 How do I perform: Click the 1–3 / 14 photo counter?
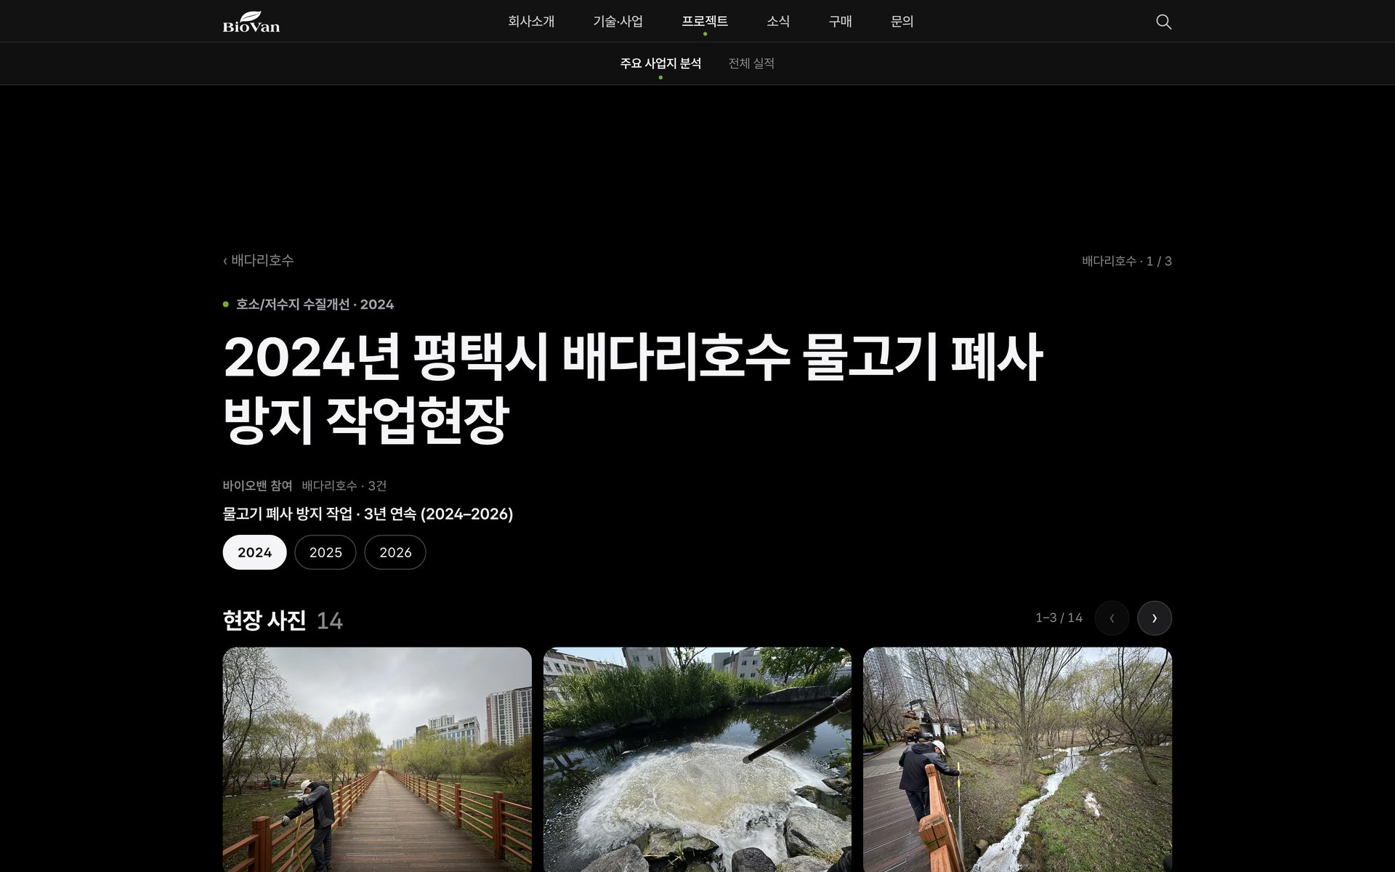pyautogui.click(x=1059, y=618)
